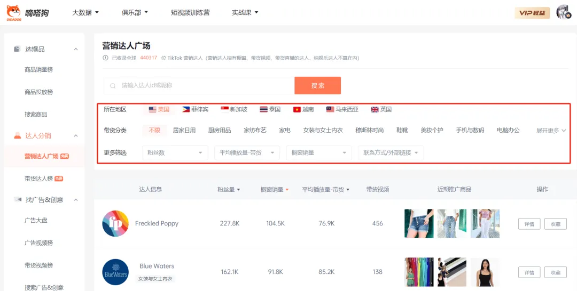
Task: Open the user avatar profile
Action: (x=564, y=12)
